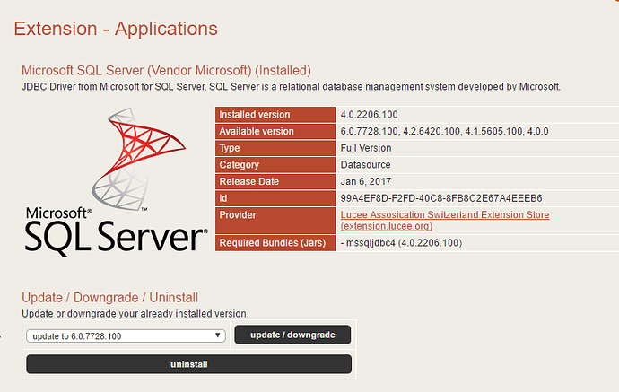Click the Id label cell
619x392 pixels.
click(275, 198)
